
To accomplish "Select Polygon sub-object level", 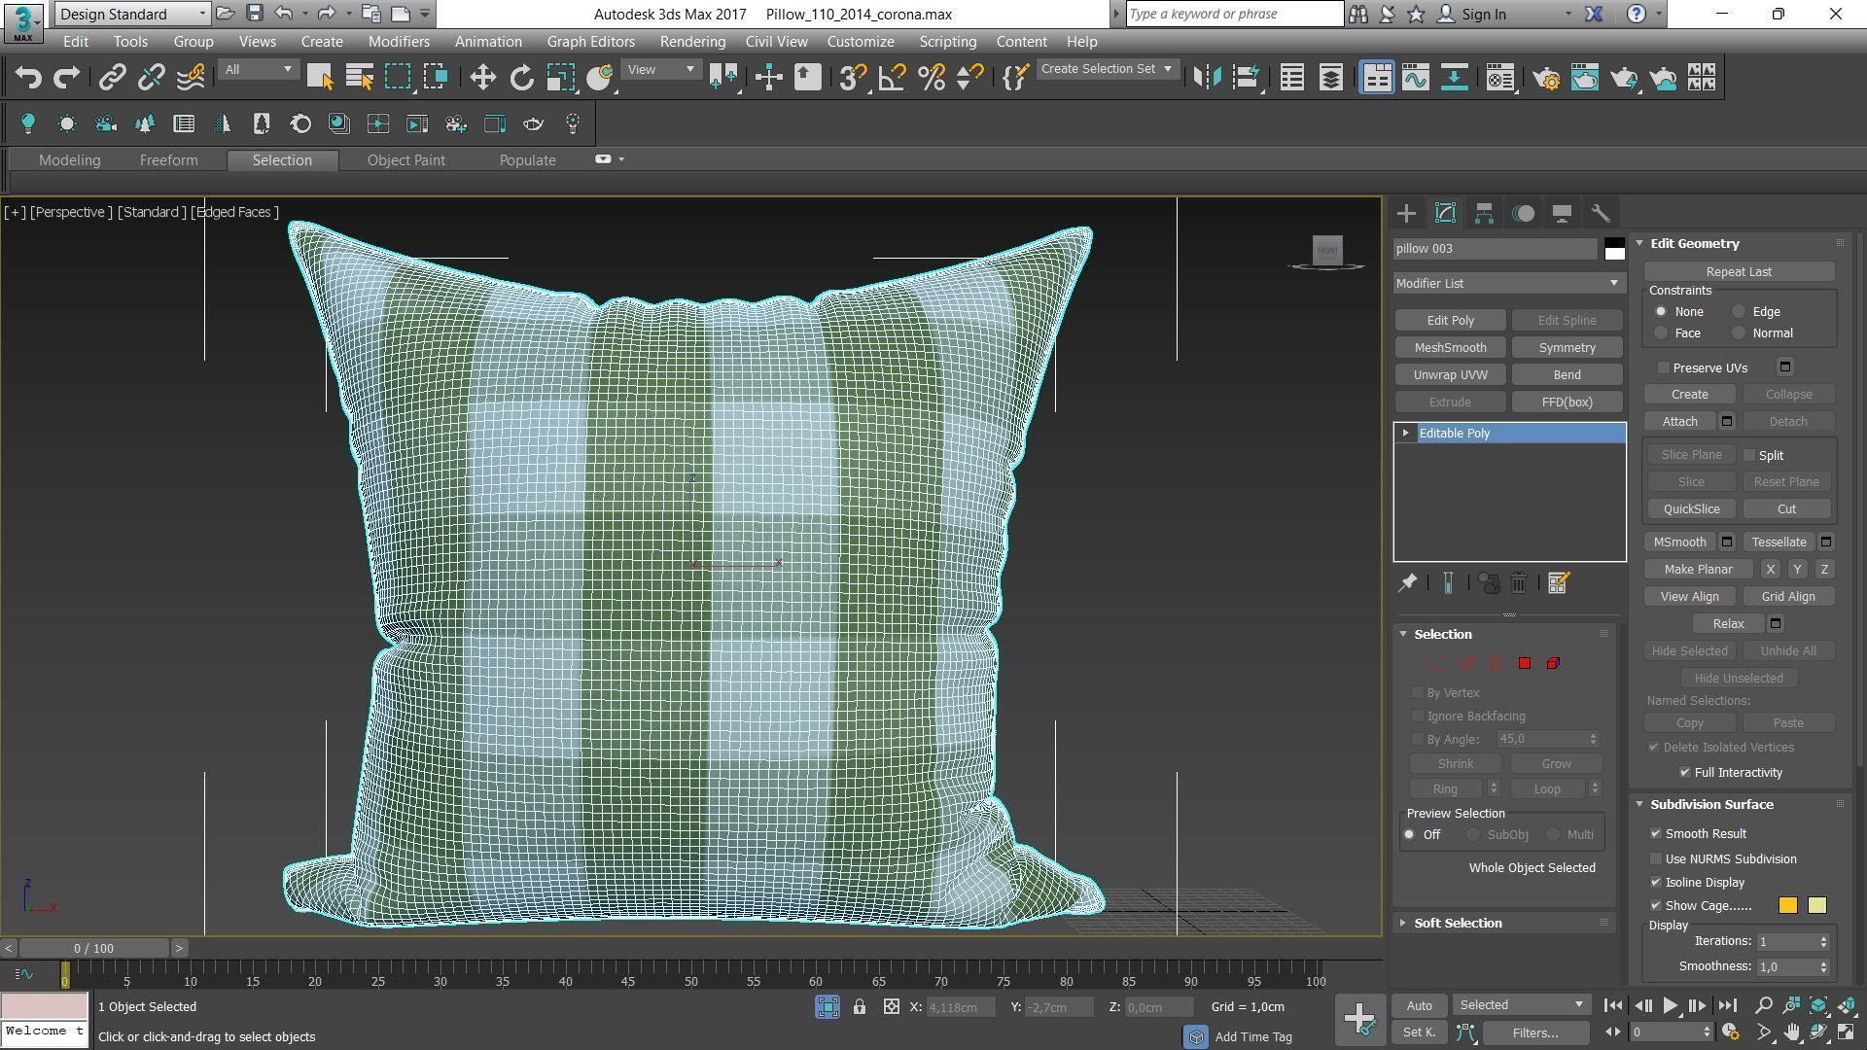I will (1525, 663).
